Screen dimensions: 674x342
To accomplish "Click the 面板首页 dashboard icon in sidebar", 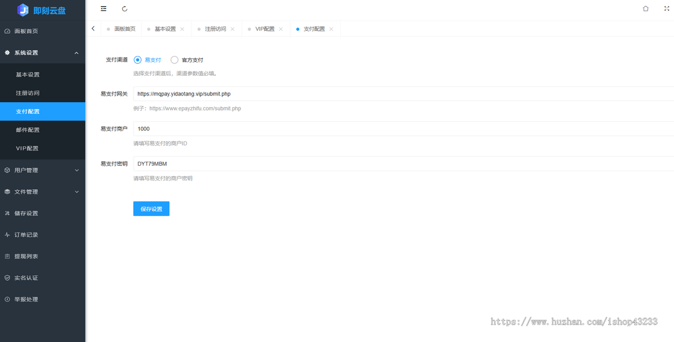I will [7, 31].
